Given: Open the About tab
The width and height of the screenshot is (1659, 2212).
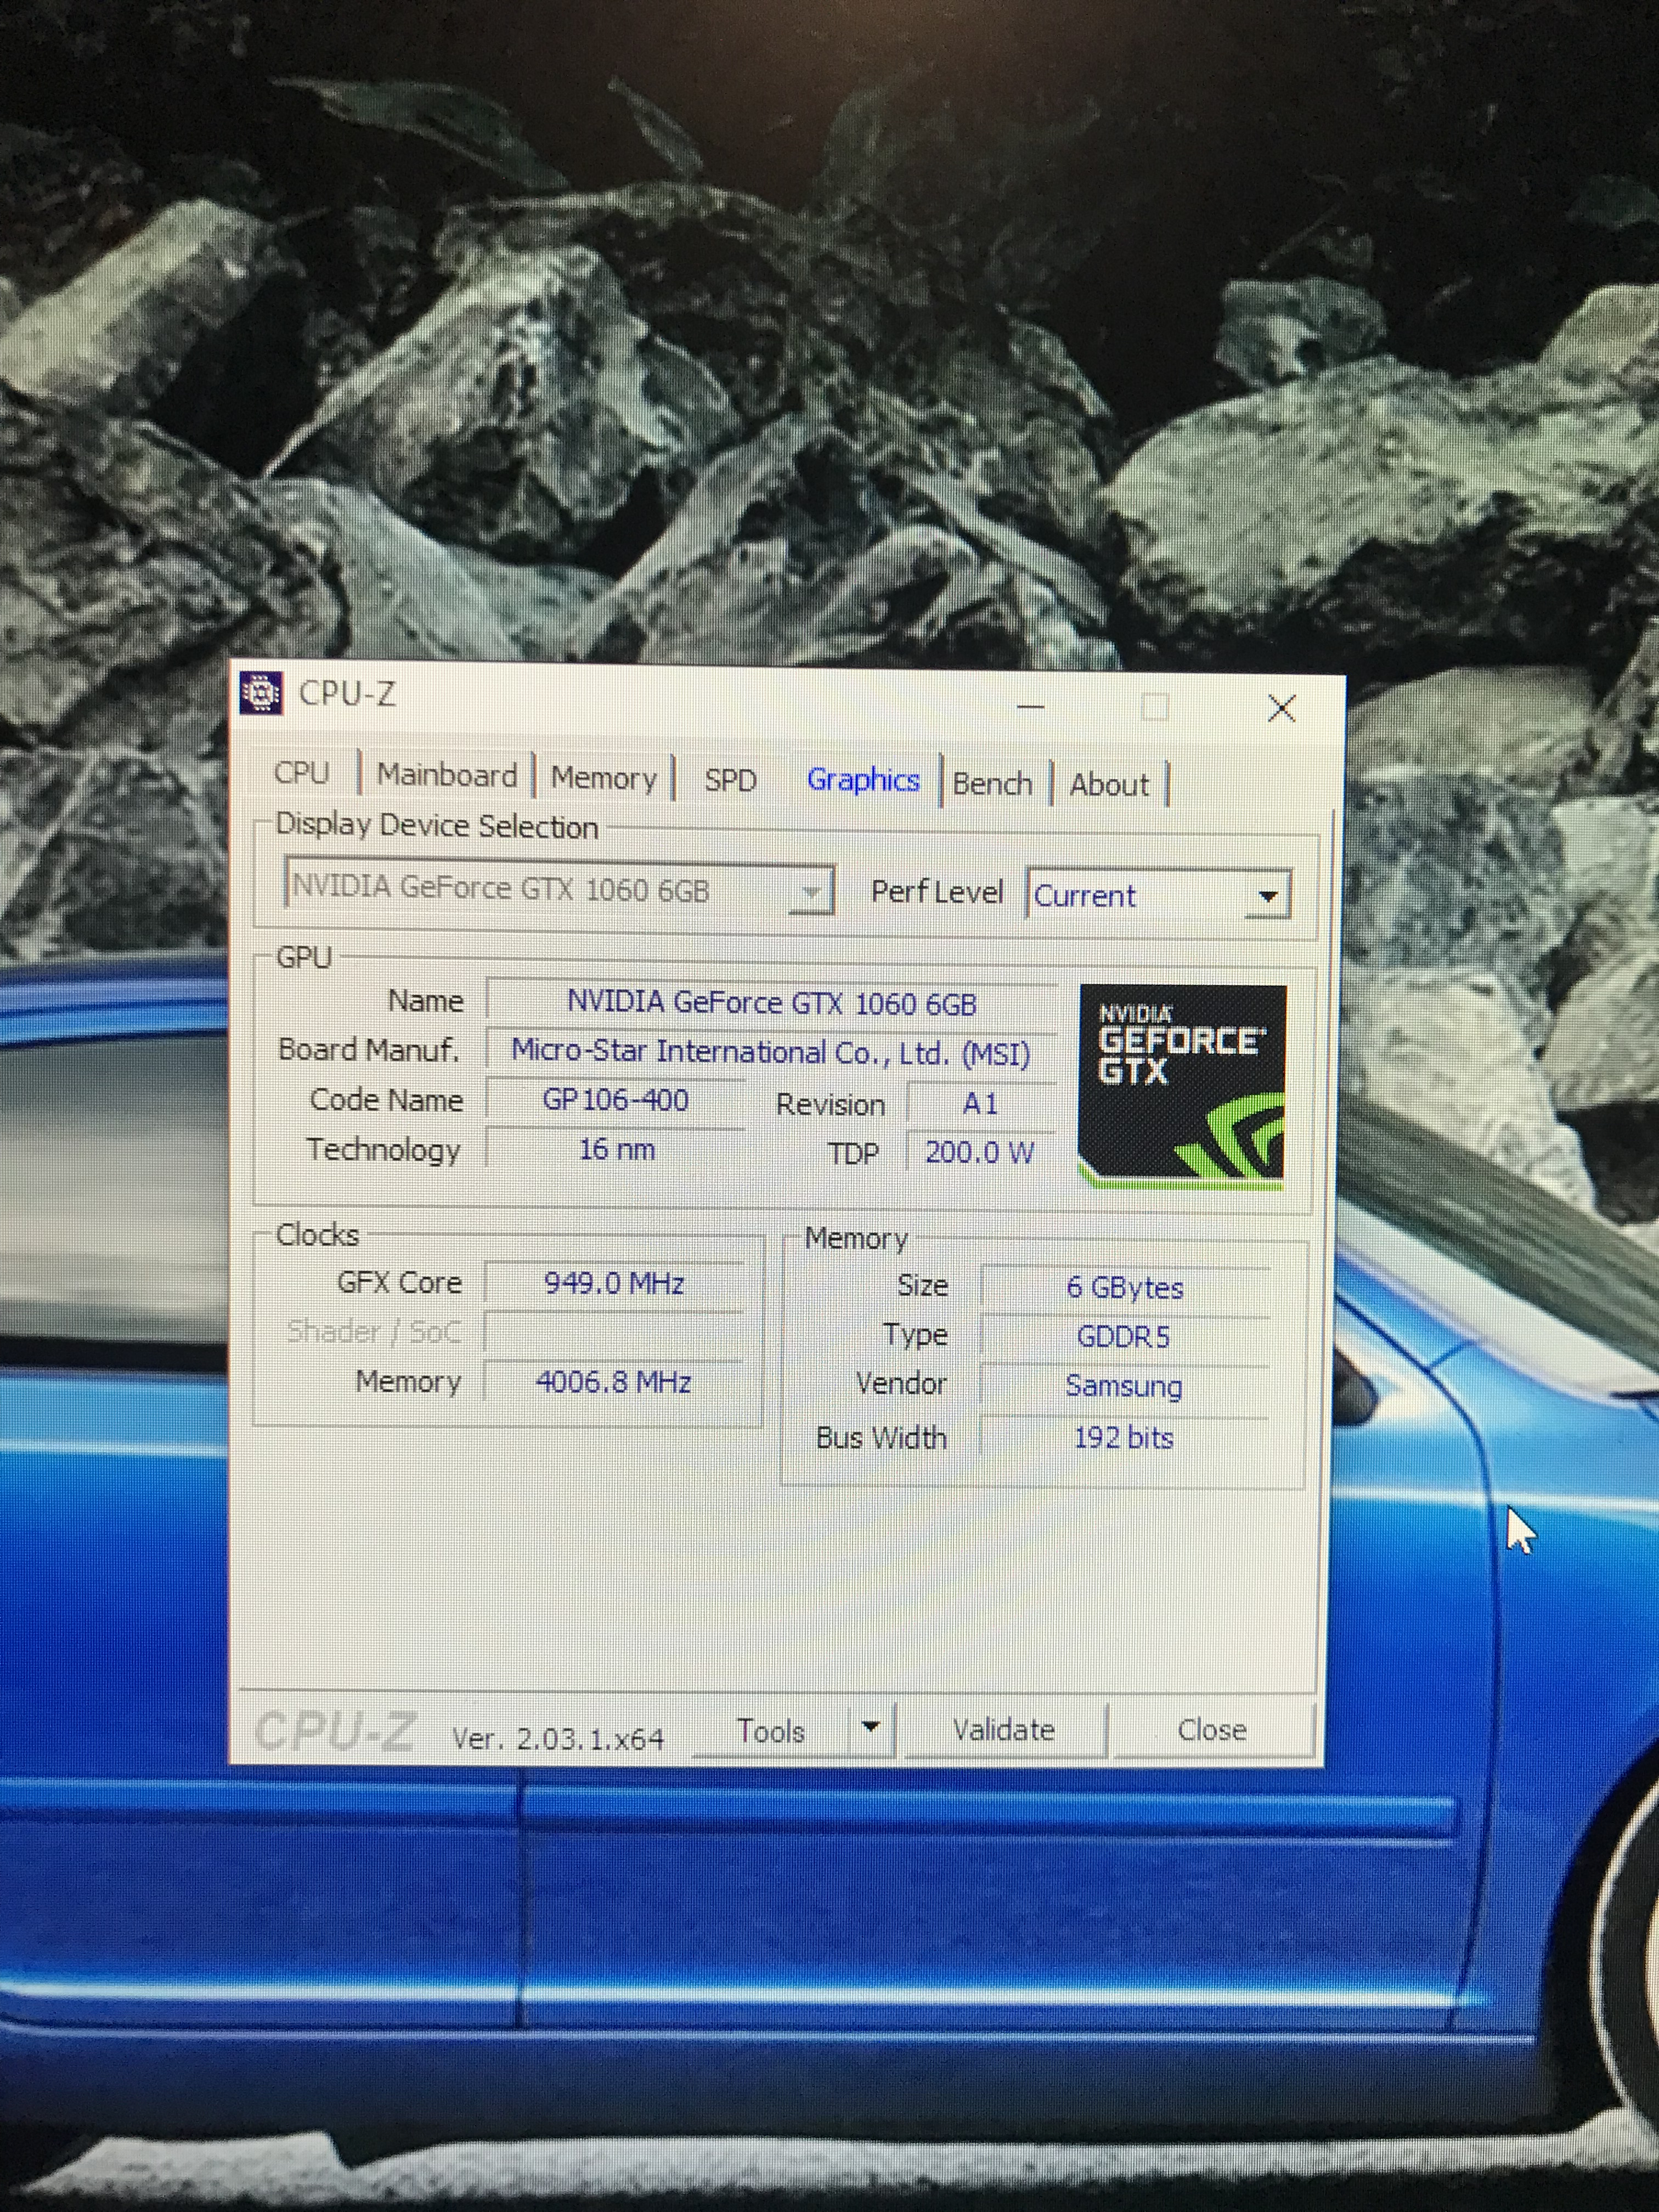Looking at the screenshot, I should [1109, 785].
